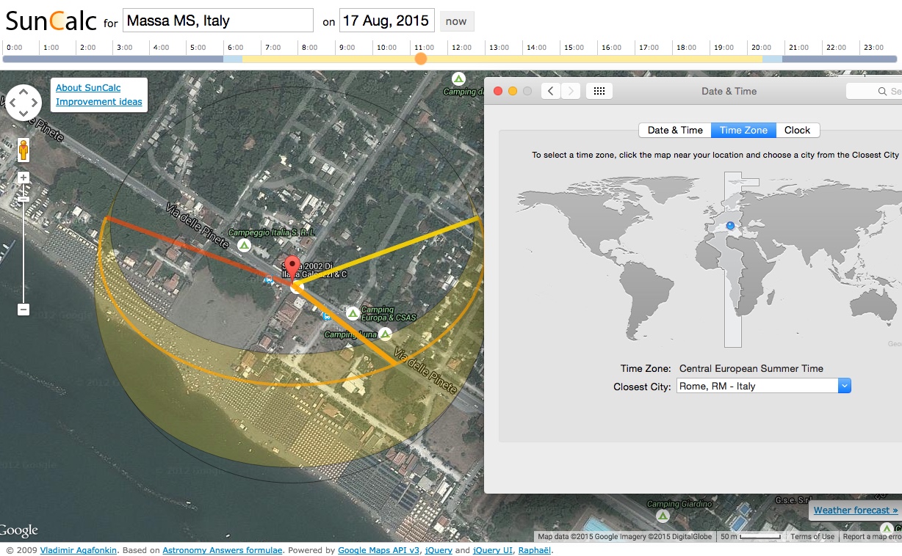Screen dimensions: 902x556
Task: Show all preferences via grid icon
Action: (x=599, y=91)
